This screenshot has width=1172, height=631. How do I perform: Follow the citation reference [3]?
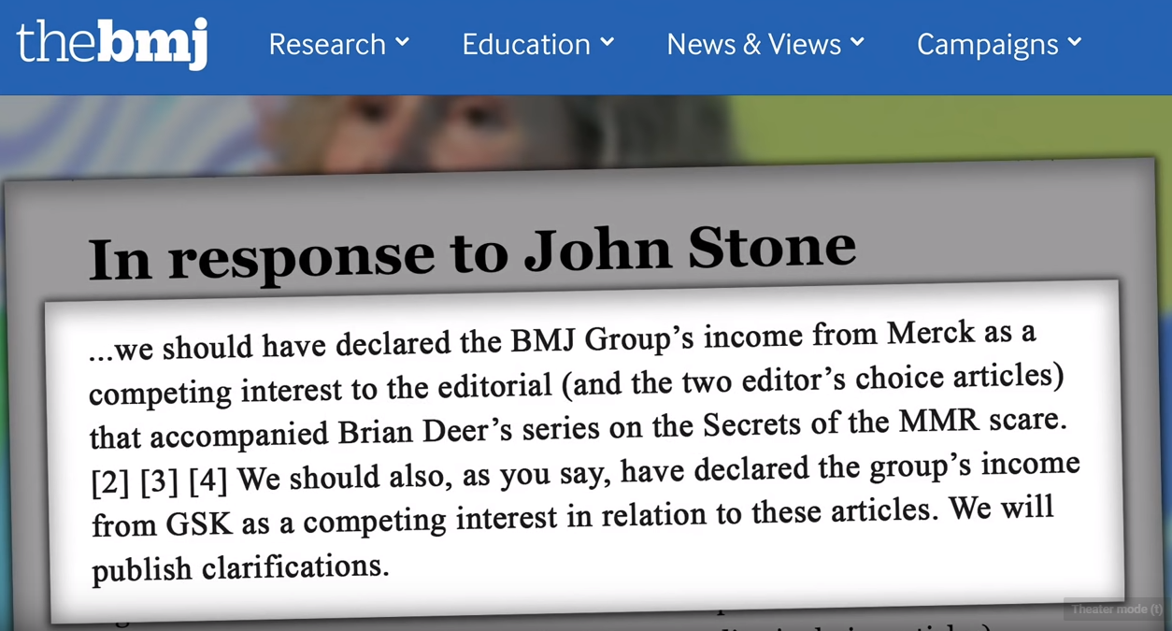(159, 484)
